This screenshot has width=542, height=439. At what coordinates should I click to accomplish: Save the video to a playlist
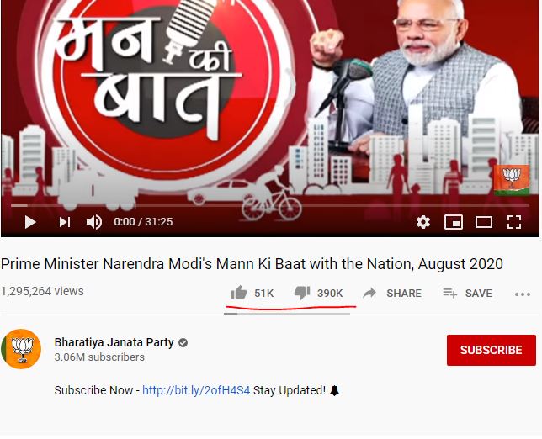coord(467,294)
